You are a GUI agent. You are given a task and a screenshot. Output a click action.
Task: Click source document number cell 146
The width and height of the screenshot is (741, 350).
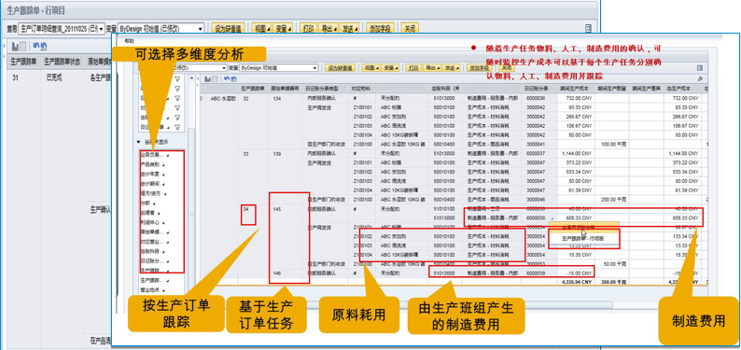pyautogui.click(x=277, y=273)
